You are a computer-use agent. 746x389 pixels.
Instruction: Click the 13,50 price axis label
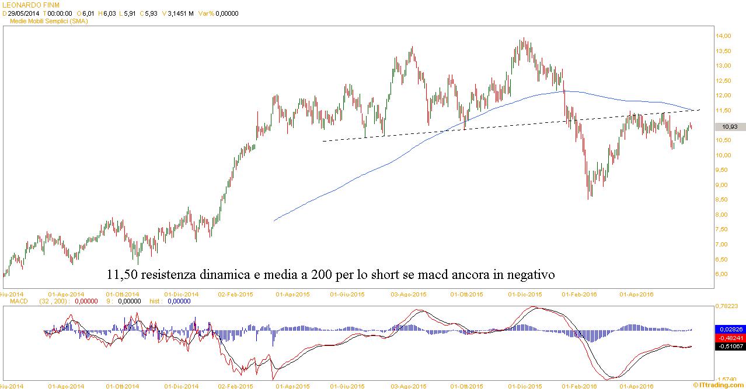(x=723, y=51)
